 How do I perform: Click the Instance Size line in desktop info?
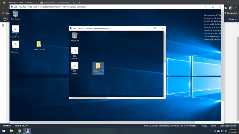[x=213, y=27]
